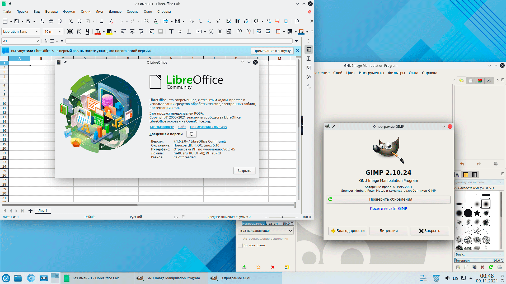Cut selection with the scissors icon
This screenshot has height=284, width=506.
(x=71, y=21)
